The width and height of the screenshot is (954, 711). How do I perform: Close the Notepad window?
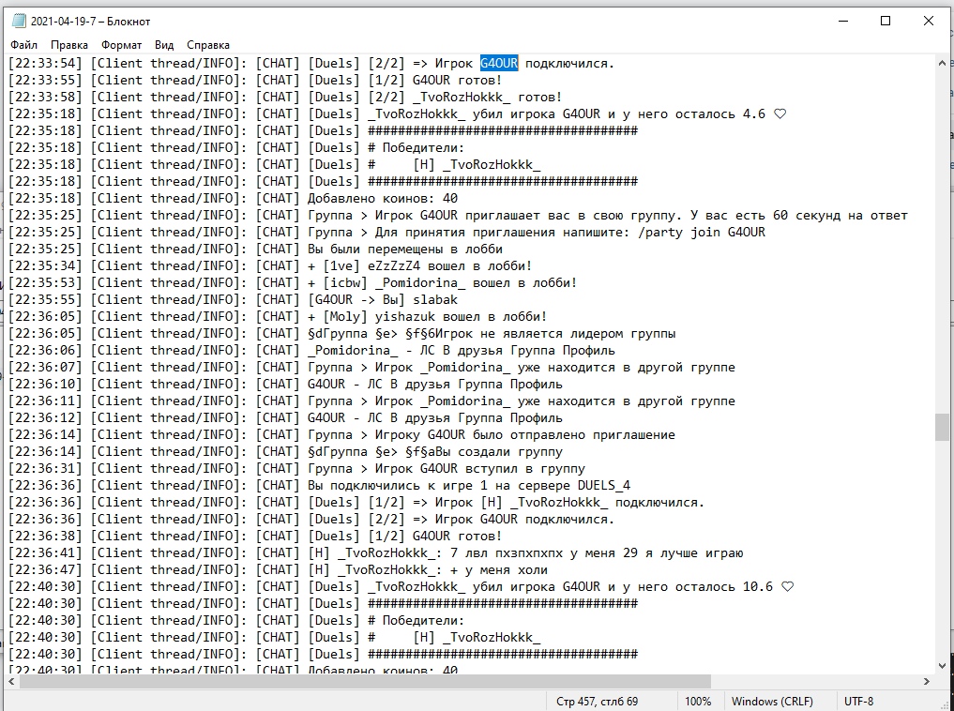[x=929, y=22]
